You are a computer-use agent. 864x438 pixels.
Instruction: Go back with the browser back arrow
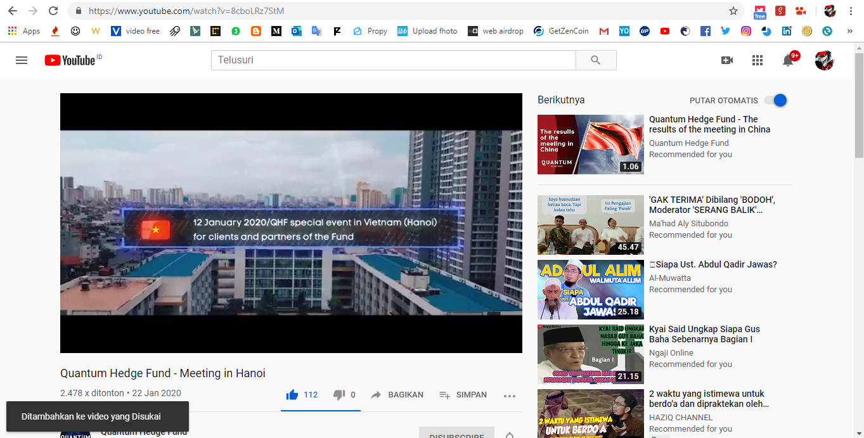[13, 11]
